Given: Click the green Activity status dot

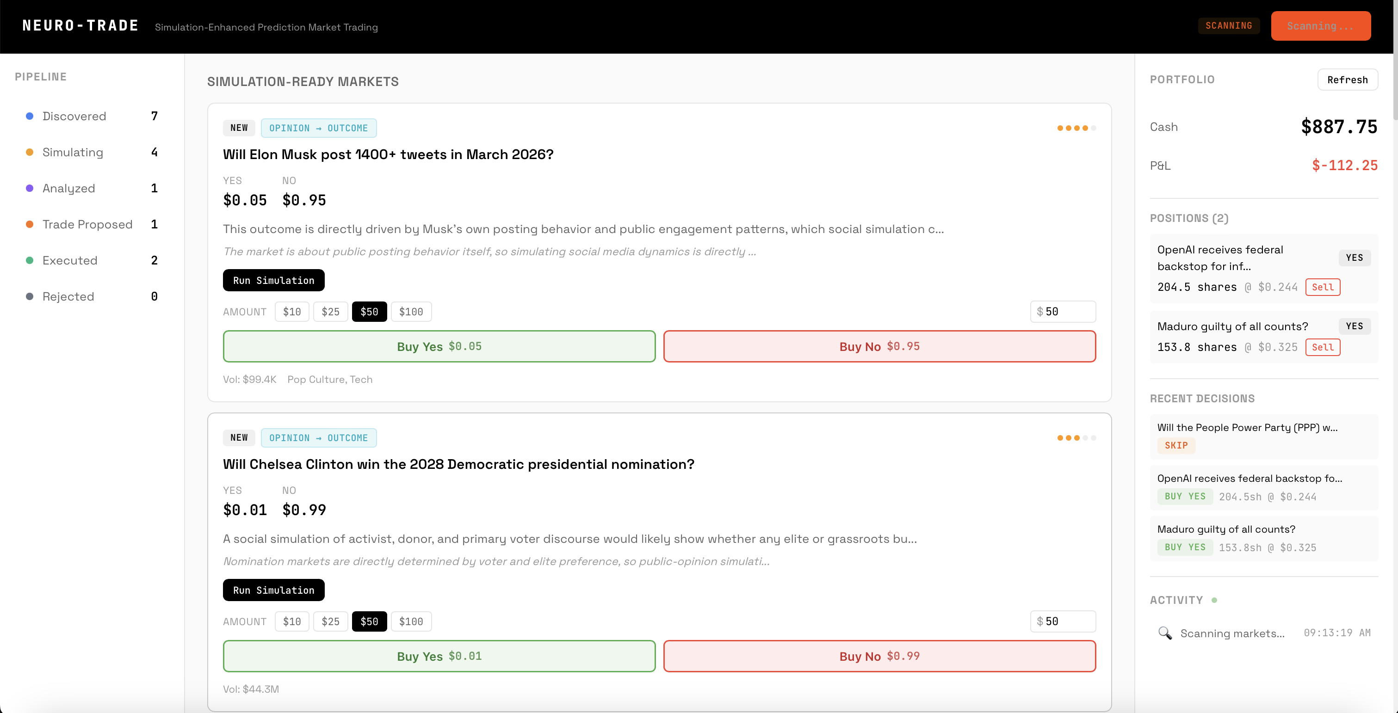Looking at the screenshot, I should tap(1214, 600).
